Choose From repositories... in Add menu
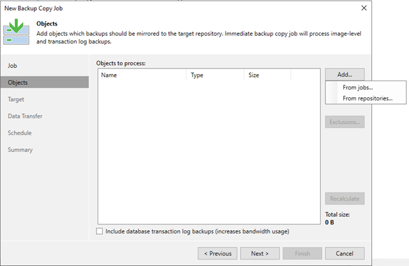 [x=367, y=98]
